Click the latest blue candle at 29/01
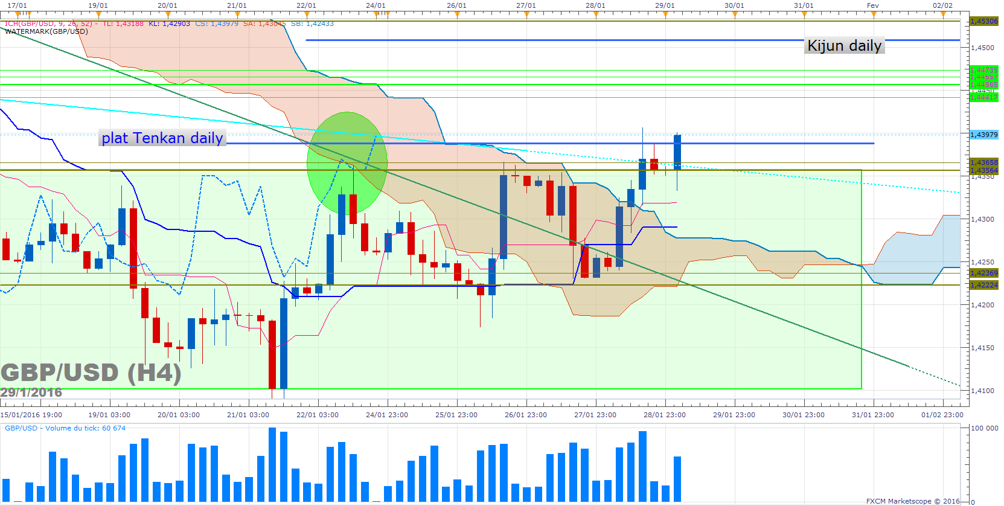Viewport: 1004px width, 506px height. (x=677, y=152)
